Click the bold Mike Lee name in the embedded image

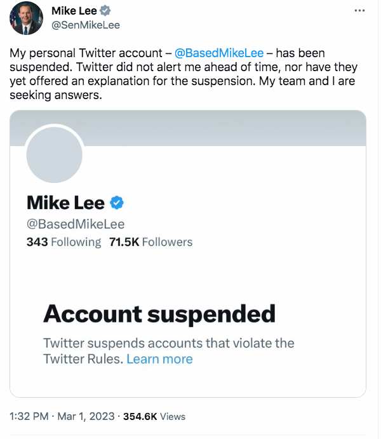65,203
